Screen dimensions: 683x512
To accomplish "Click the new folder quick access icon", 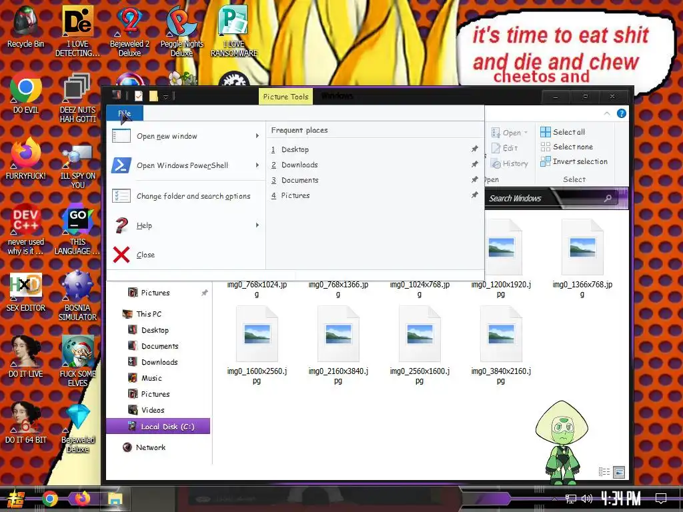I will (153, 96).
